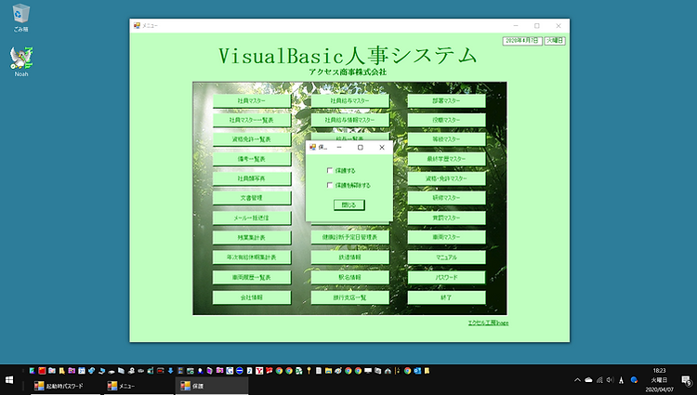Open 研修マスター in the menu window

446,198
